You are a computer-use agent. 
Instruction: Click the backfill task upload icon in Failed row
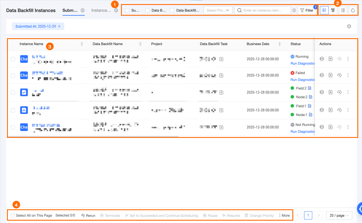tap(221, 75)
